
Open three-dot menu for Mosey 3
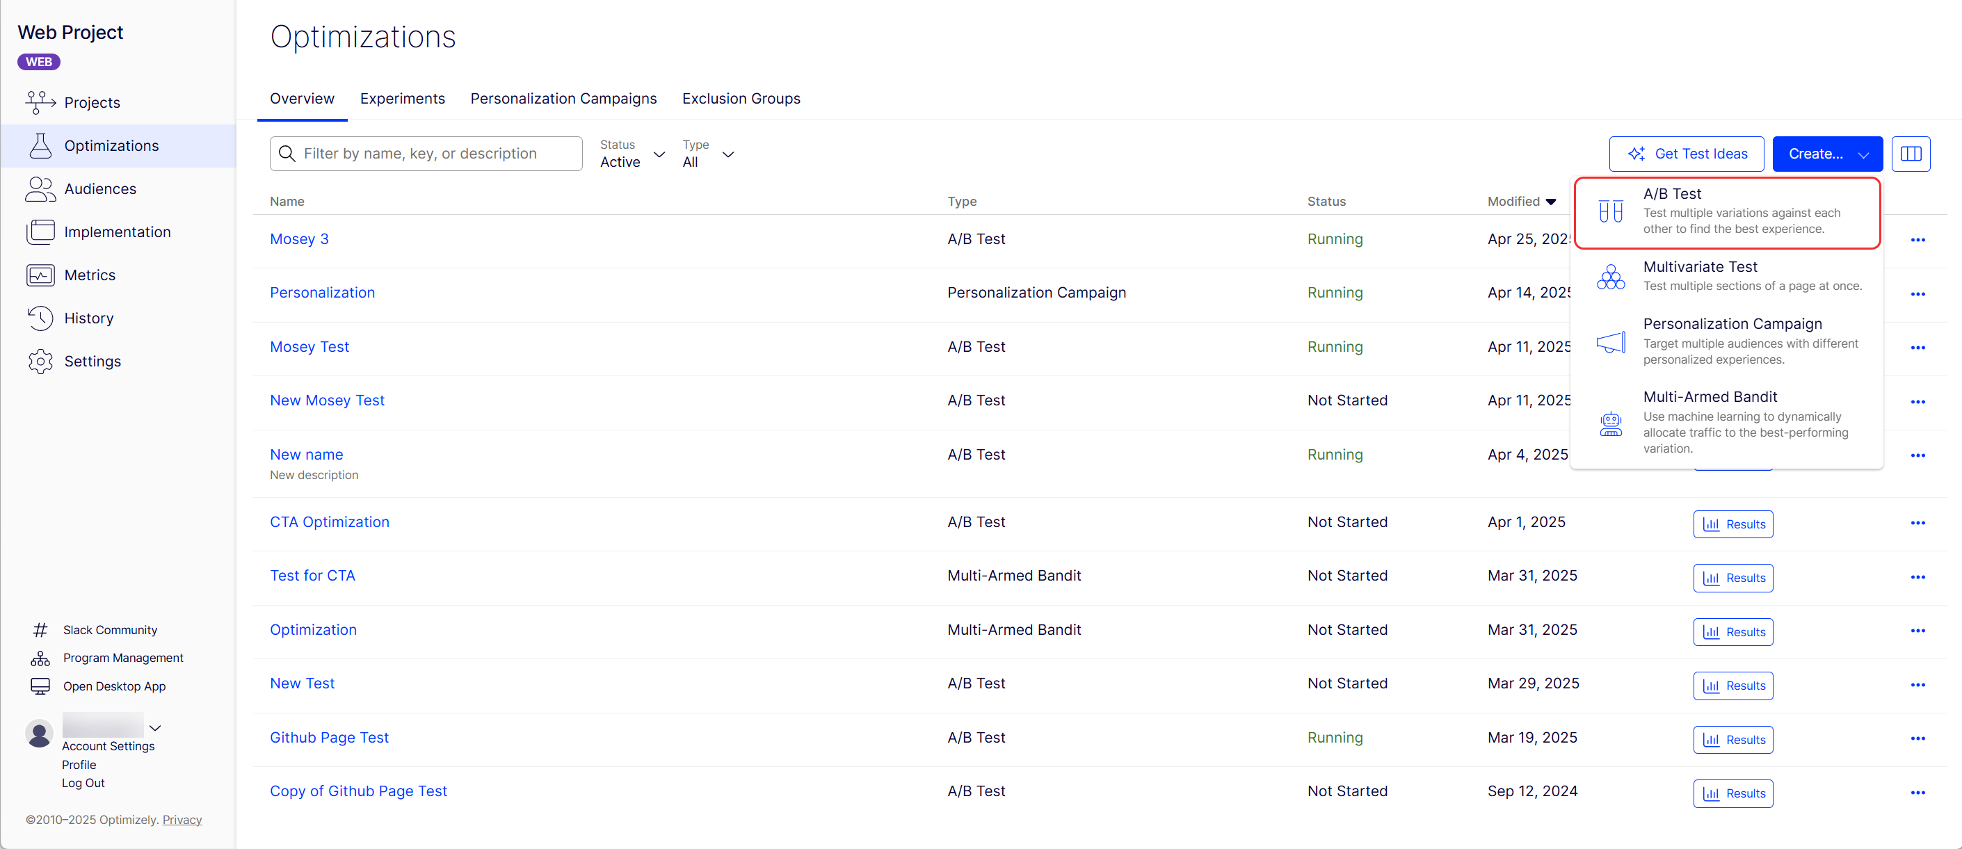click(x=1917, y=240)
